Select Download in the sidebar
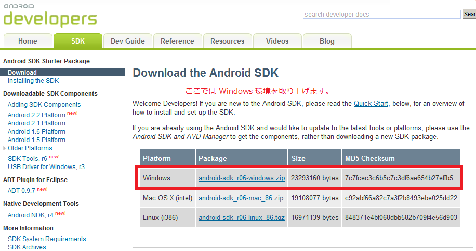The image size is (476, 251). [x=62, y=73]
